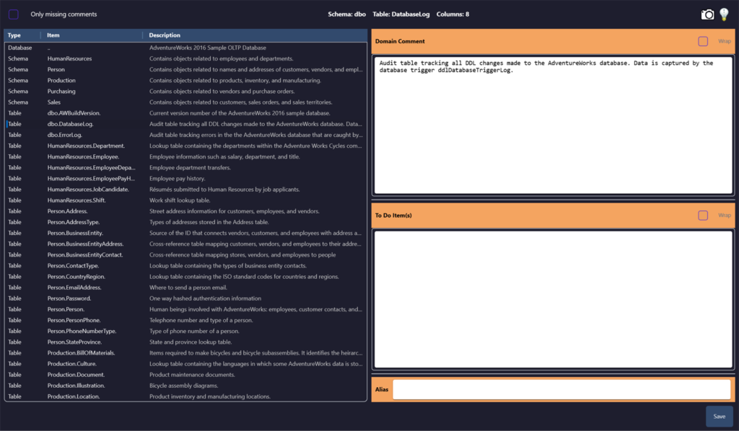Select the Person schema row

pyautogui.click(x=185, y=69)
